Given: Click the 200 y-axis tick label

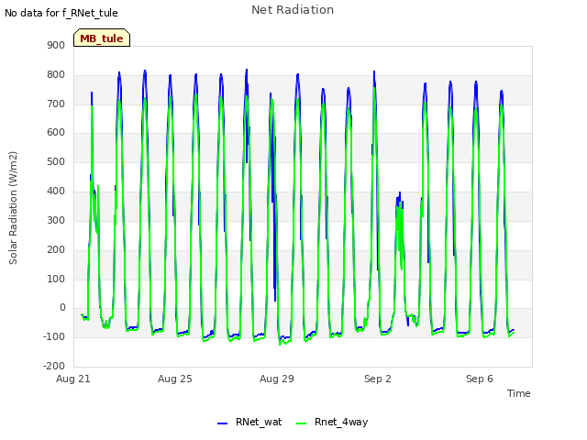Looking at the screenshot, I should tap(56, 249).
